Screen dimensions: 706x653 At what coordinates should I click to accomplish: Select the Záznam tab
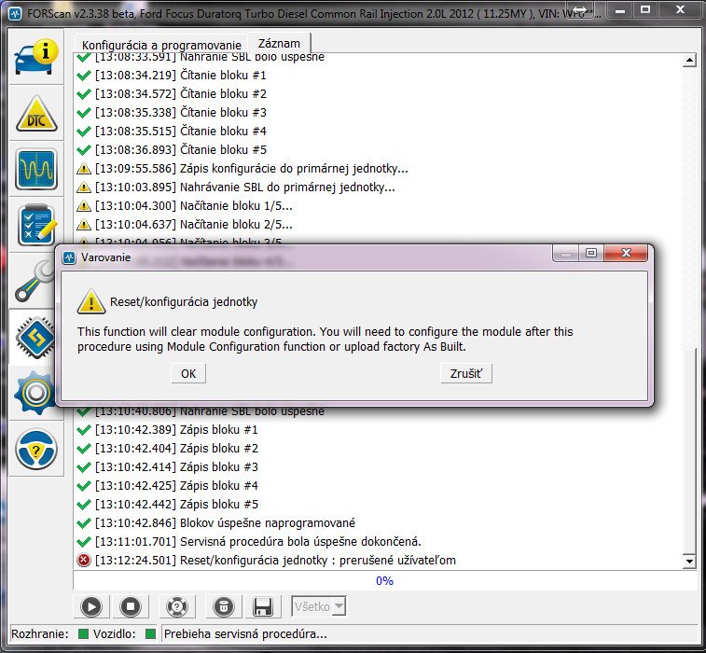(x=281, y=44)
